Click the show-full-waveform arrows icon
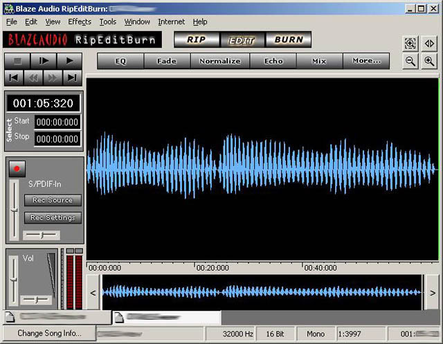The image size is (443, 344). [429, 43]
